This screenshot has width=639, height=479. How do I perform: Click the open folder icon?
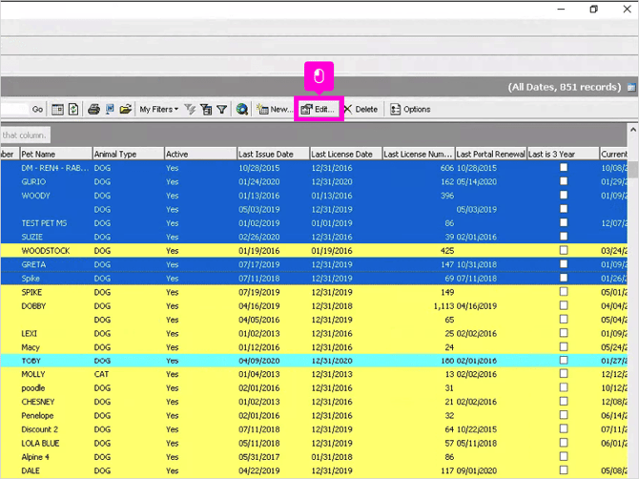(x=125, y=109)
